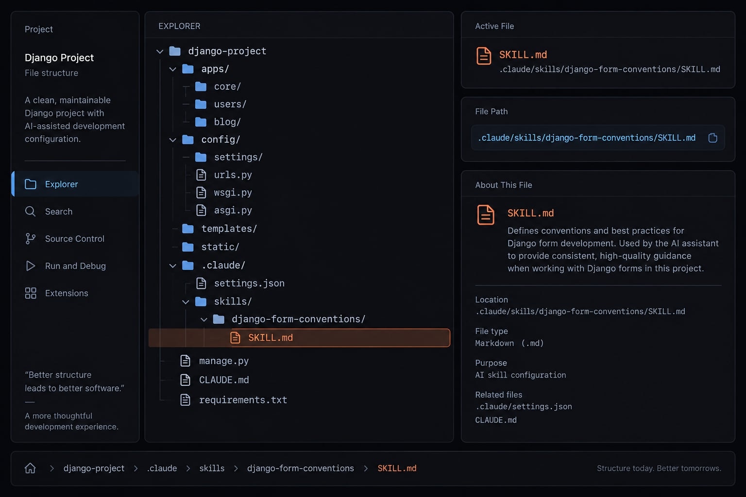Select the static/ folder label
This screenshot has width=746, height=497.
[220, 247]
